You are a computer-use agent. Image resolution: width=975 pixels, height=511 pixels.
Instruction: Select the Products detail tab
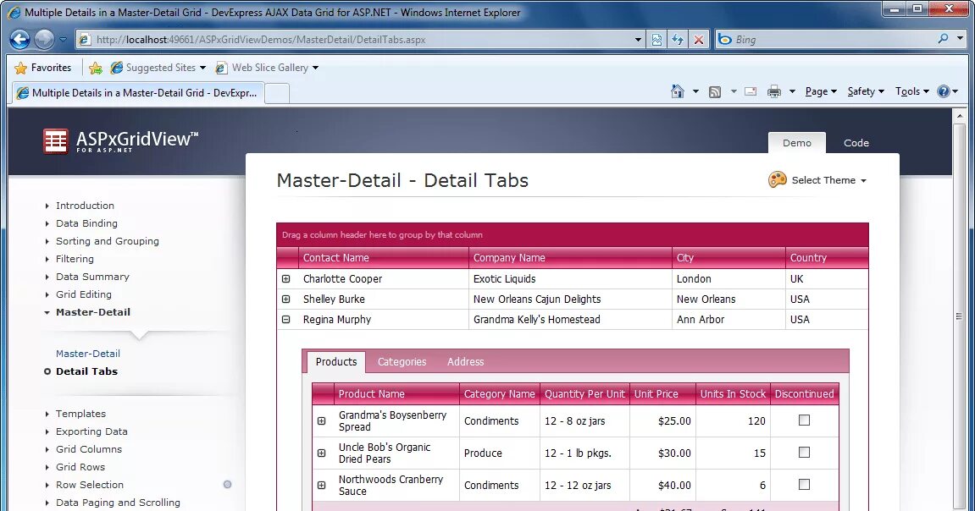336,362
